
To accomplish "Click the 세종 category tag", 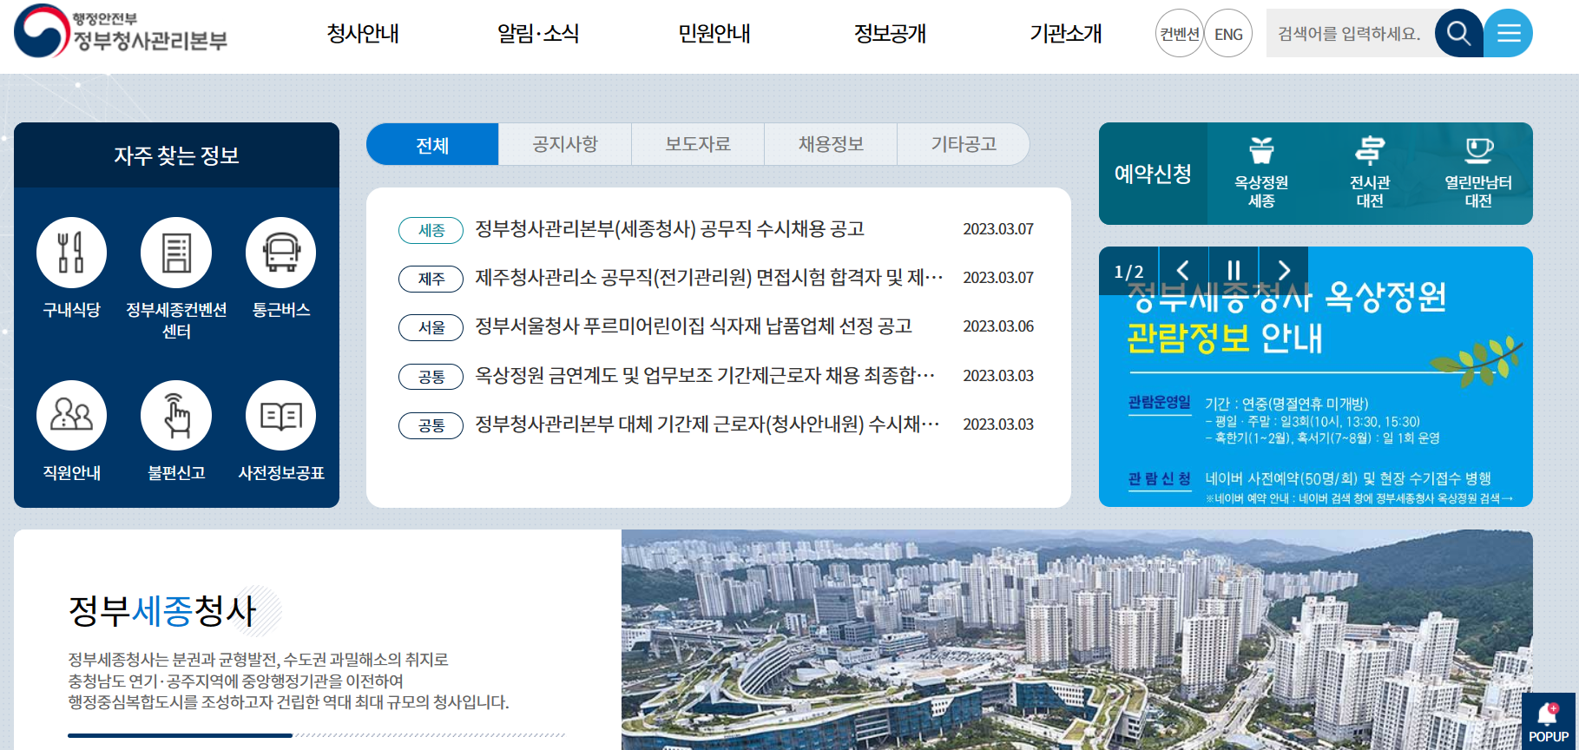I will pos(431,230).
